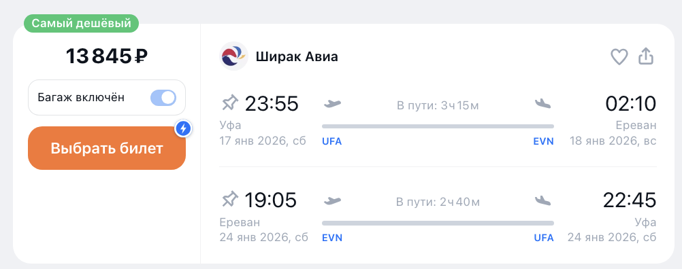Screen dimensions: 682x269
Task: Click the EVN departure code on return flight
Action: tap(332, 238)
